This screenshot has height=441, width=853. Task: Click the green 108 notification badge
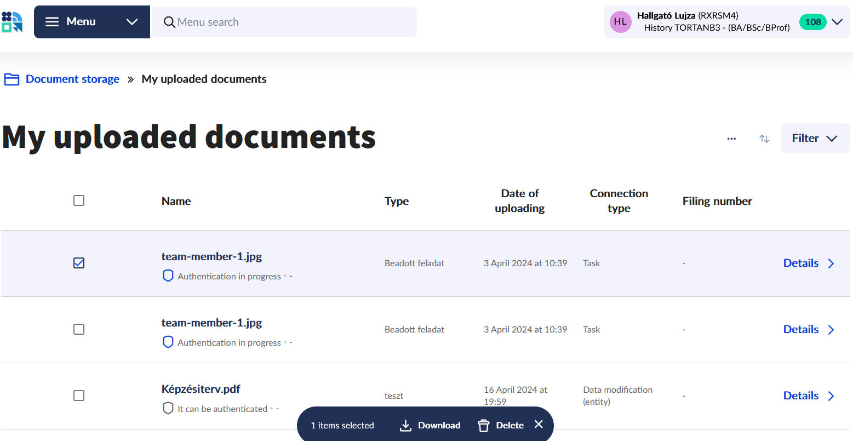click(812, 22)
